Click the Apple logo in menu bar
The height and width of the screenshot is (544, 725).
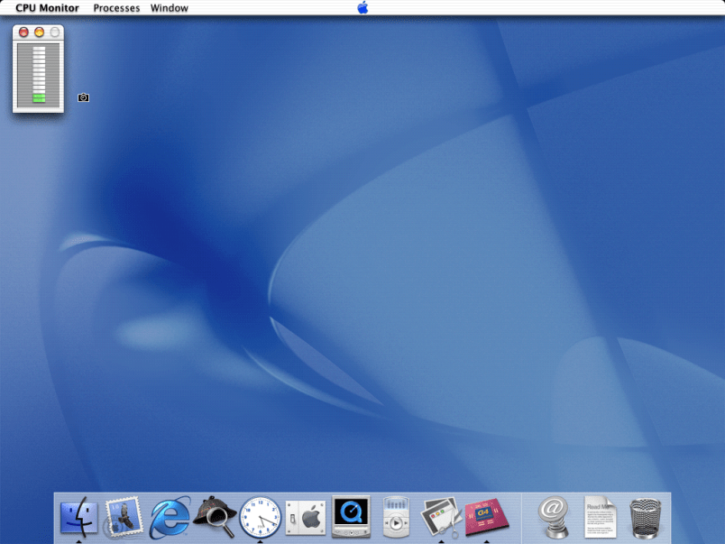pyautogui.click(x=362, y=8)
